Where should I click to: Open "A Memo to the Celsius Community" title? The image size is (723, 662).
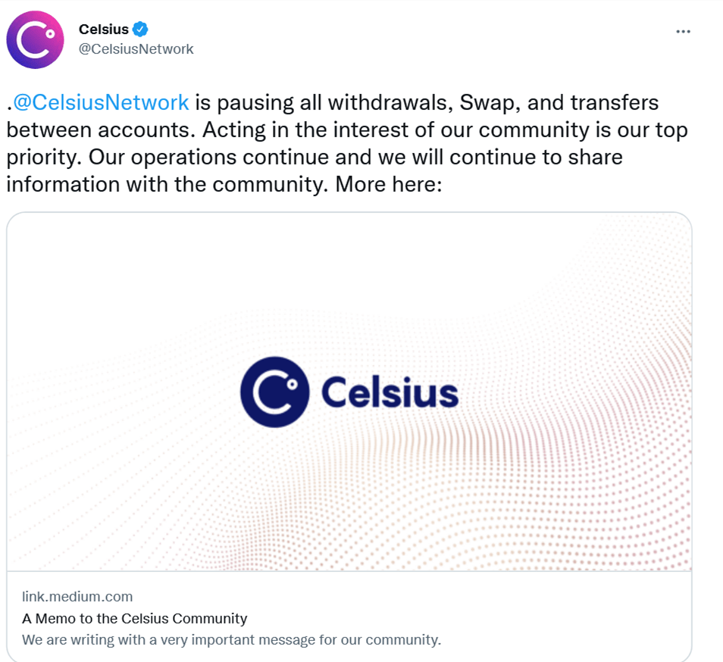click(x=135, y=618)
